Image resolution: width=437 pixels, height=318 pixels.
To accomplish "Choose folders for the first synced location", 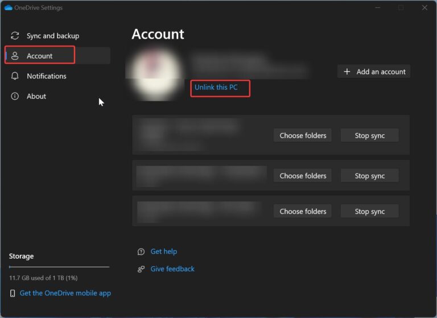I will pyautogui.click(x=303, y=135).
